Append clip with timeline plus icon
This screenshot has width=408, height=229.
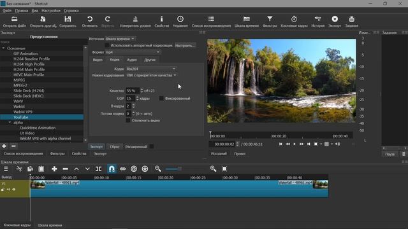[54, 169]
